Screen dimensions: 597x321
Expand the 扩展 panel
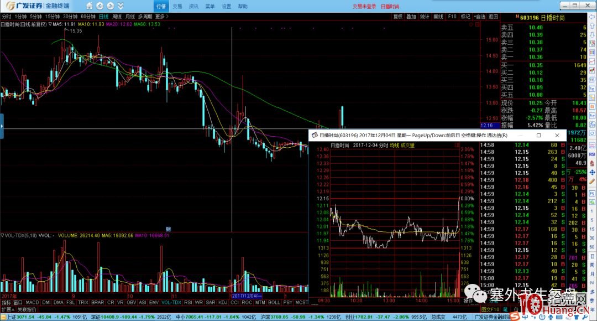[8, 309]
